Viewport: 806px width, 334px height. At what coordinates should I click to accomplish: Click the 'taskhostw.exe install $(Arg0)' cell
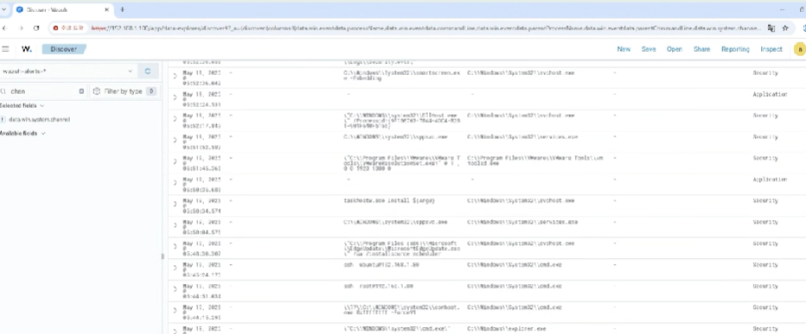pos(390,200)
